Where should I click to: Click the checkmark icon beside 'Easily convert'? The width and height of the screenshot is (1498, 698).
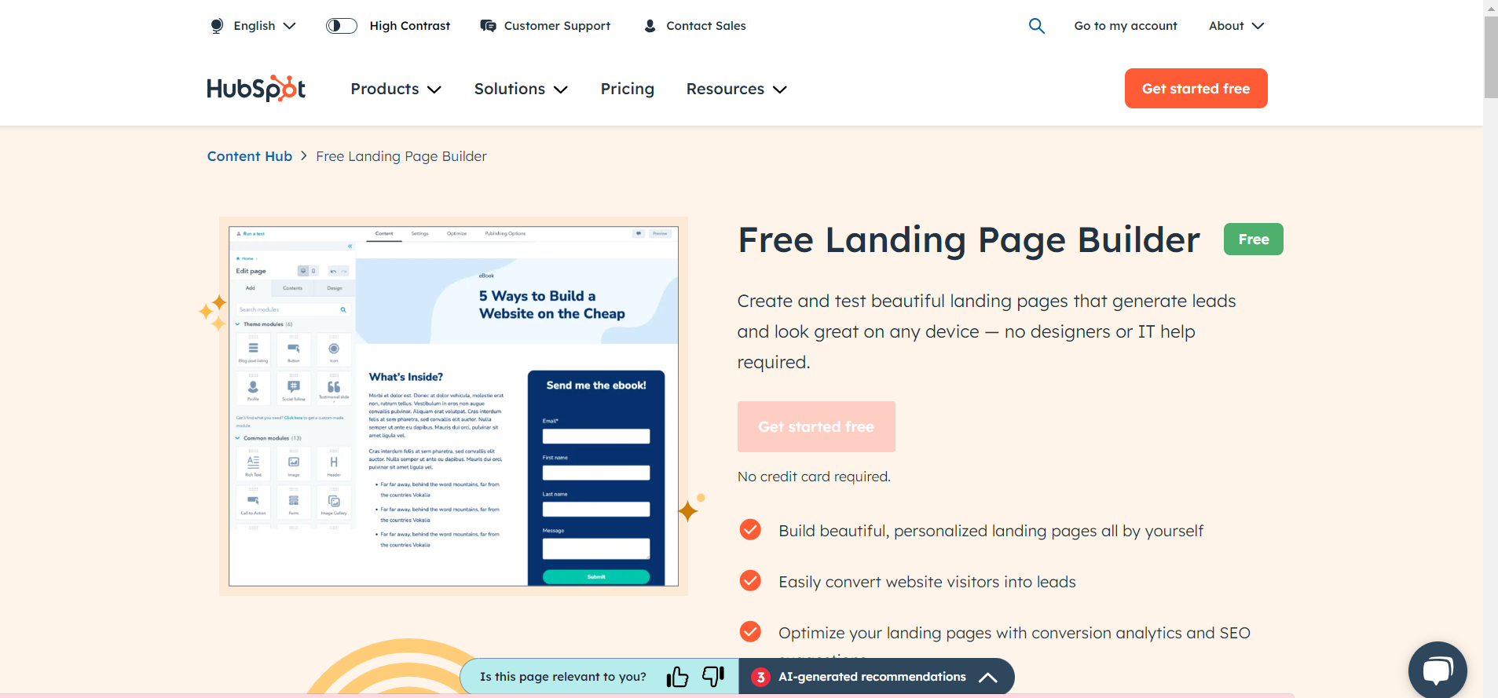pyautogui.click(x=750, y=581)
